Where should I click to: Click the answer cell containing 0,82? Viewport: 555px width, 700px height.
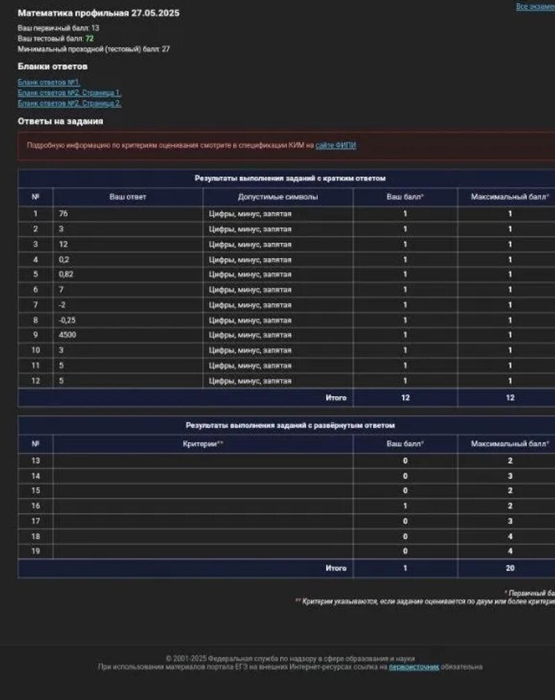[67, 274]
